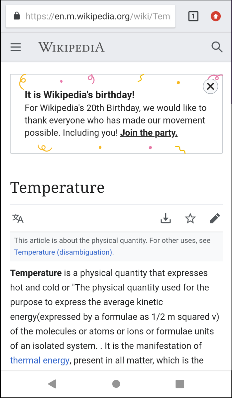This screenshot has height=398, width=232.
Task: Download the Temperature article
Action: click(x=166, y=218)
